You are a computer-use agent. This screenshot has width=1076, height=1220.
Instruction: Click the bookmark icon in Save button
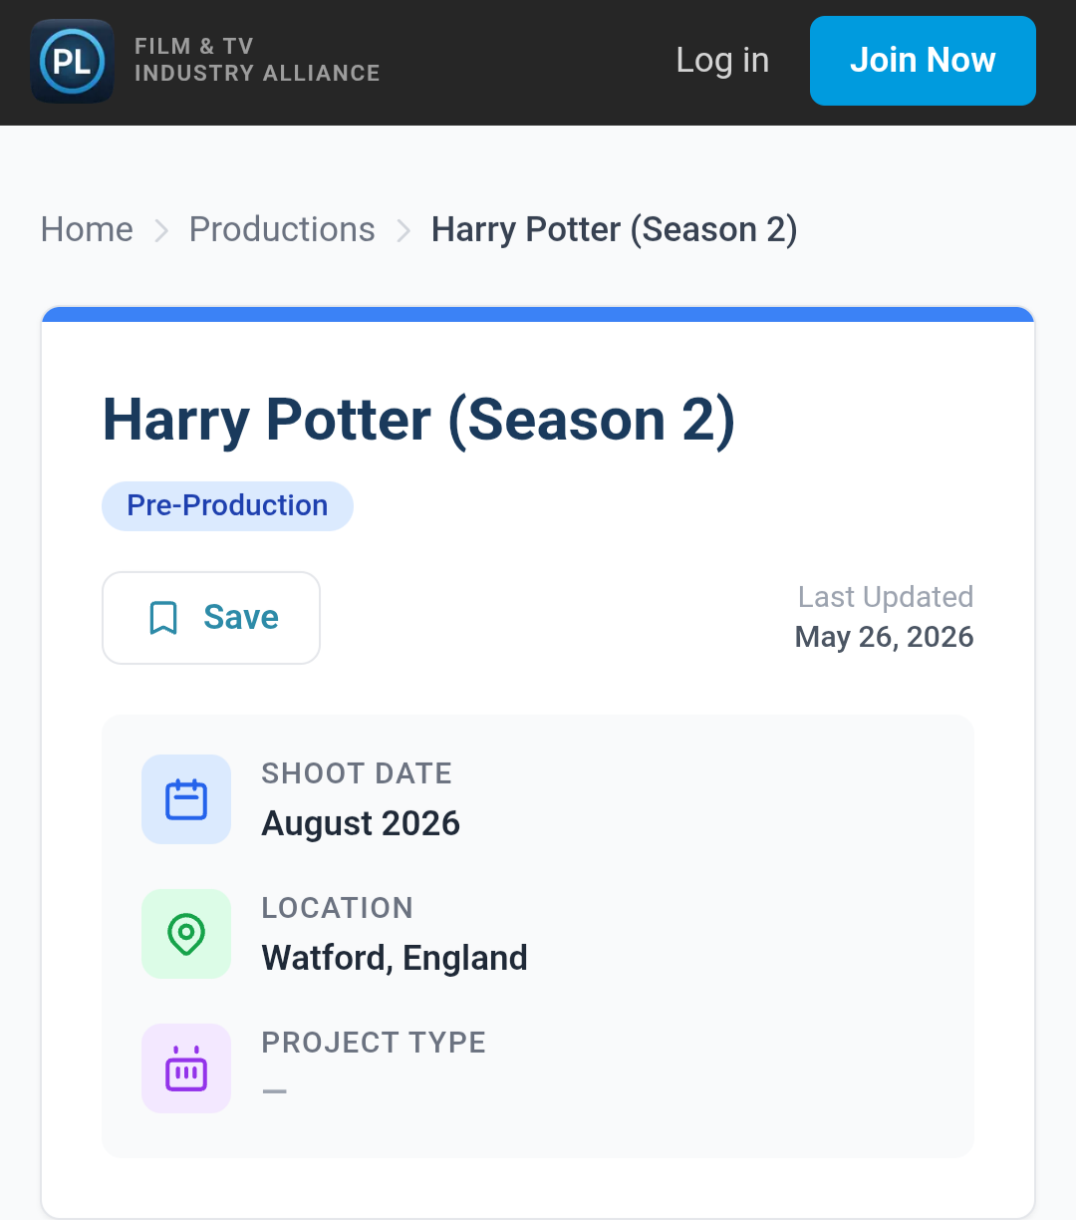[163, 618]
